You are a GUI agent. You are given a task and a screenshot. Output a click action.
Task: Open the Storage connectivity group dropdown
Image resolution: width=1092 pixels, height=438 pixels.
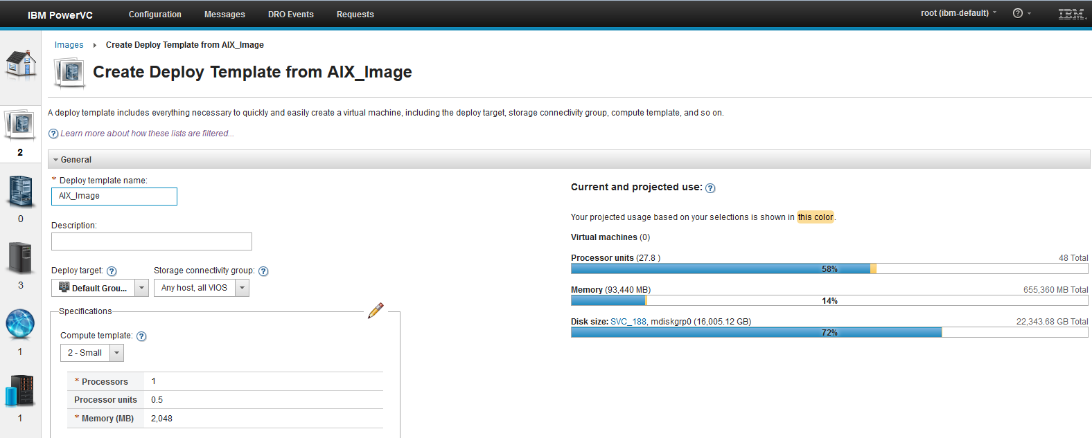pos(201,288)
